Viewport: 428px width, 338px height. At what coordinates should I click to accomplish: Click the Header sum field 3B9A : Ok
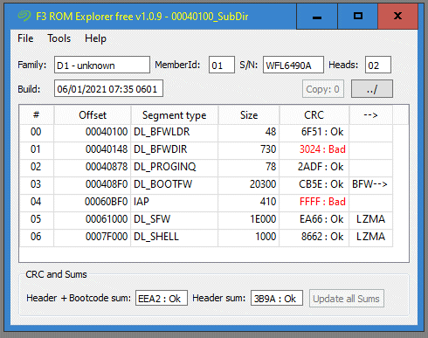277,298
